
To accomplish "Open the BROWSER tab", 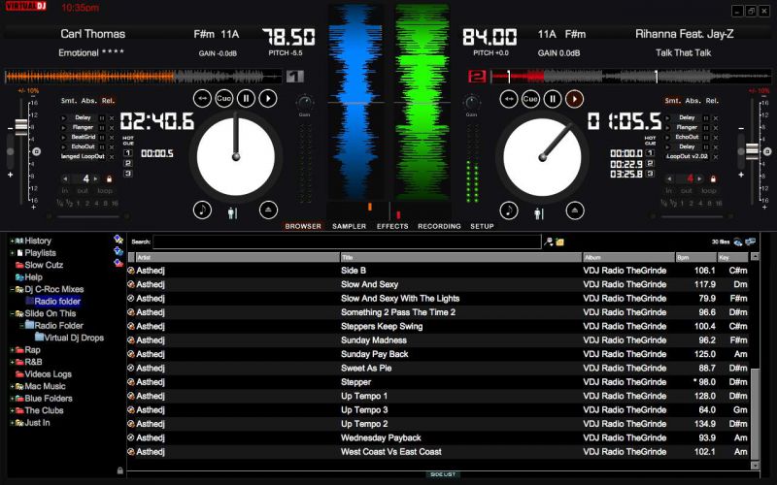I will click(x=303, y=226).
